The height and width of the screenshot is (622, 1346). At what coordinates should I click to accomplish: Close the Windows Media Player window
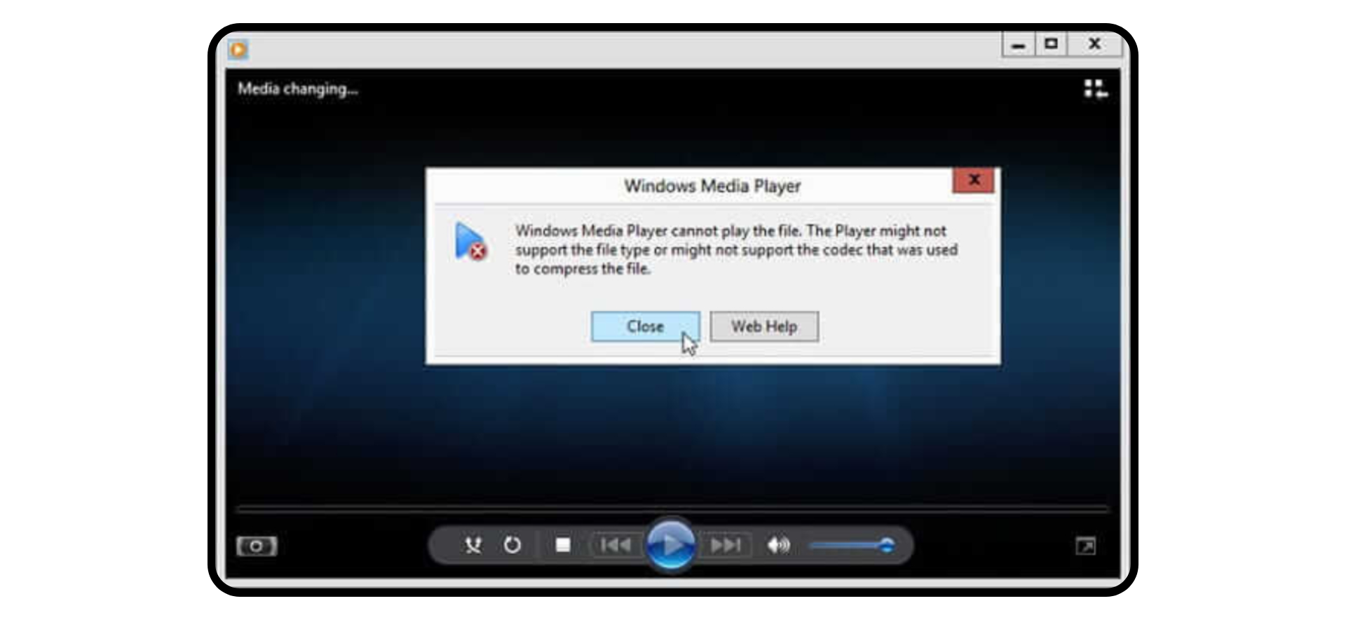(1094, 44)
